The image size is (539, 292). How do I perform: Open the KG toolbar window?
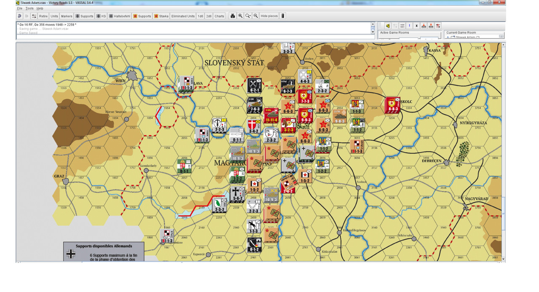pos(101,16)
